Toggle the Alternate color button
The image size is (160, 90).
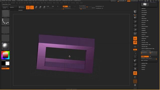point(5,68)
